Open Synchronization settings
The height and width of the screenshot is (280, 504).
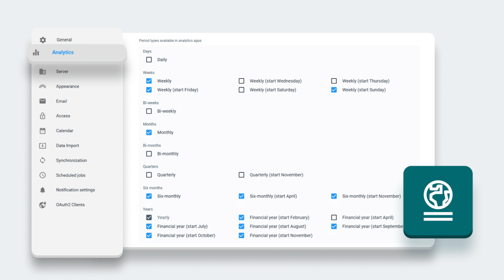click(x=71, y=161)
